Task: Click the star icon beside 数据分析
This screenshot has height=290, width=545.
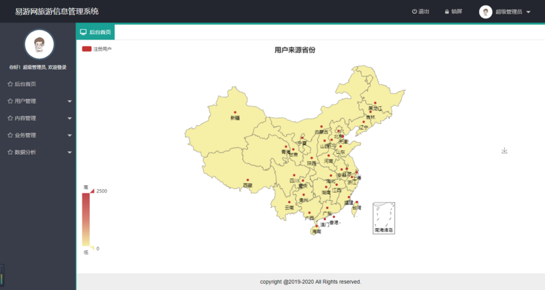Action: (10, 152)
